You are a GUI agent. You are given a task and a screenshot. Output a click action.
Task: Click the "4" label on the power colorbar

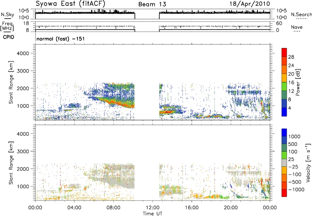[289, 108]
